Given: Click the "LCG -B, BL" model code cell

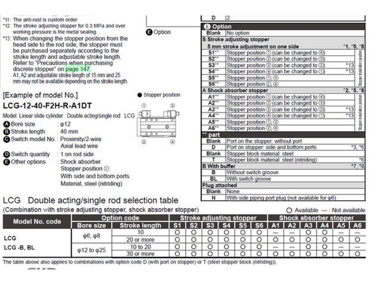Looking at the screenshot, I should pyautogui.click(x=19, y=248).
